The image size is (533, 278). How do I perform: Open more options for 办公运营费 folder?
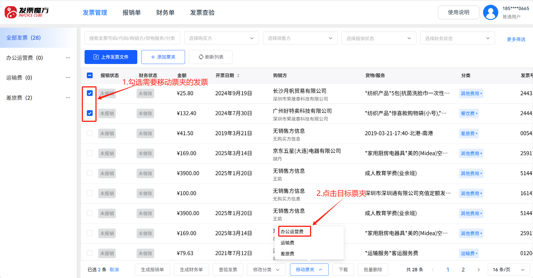coord(68,58)
